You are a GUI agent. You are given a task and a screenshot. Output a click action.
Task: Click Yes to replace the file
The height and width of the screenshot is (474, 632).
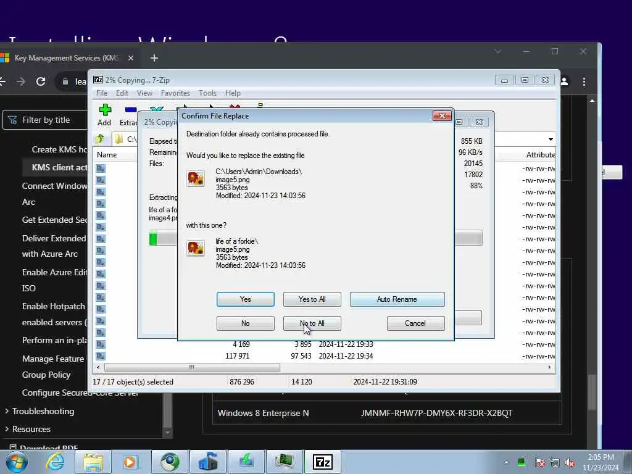[x=246, y=299]
